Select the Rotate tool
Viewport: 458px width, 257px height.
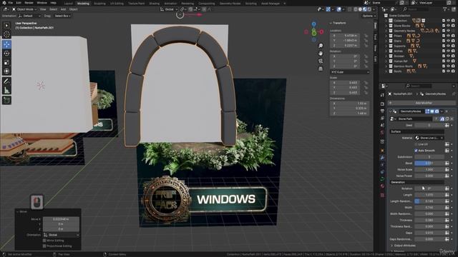click(6, 54)
